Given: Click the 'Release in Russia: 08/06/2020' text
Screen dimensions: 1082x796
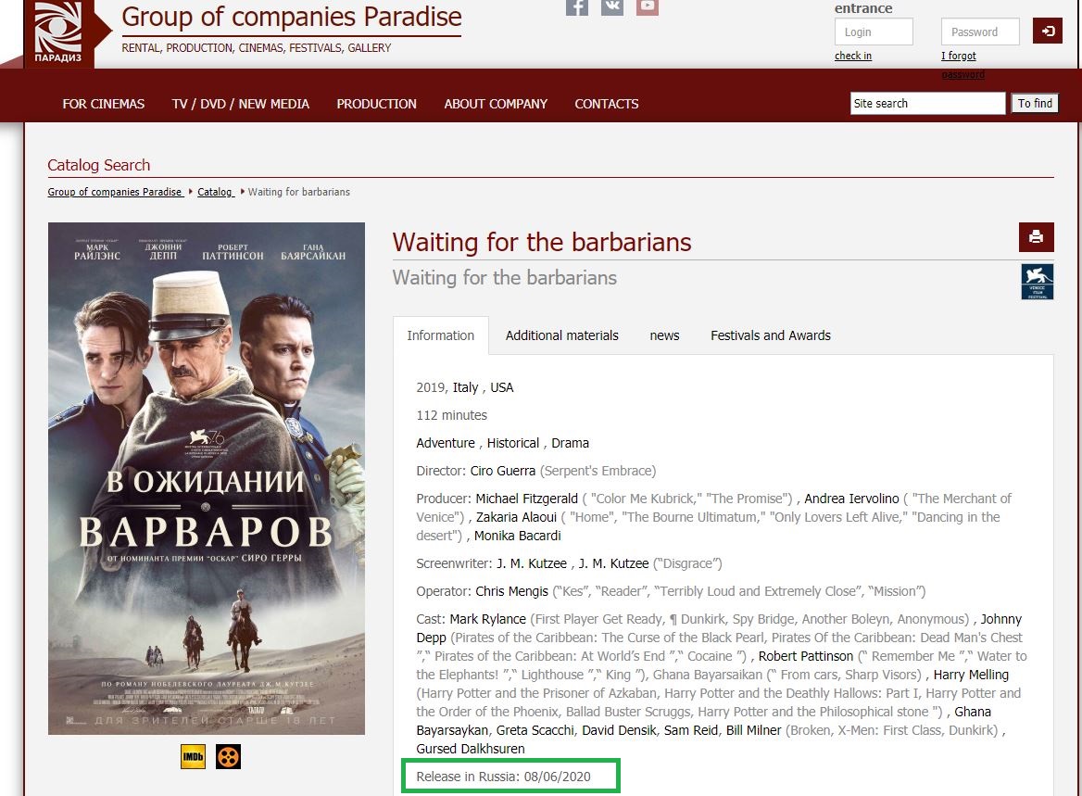Looking at the screenshot, I should (x=503, y=777).
